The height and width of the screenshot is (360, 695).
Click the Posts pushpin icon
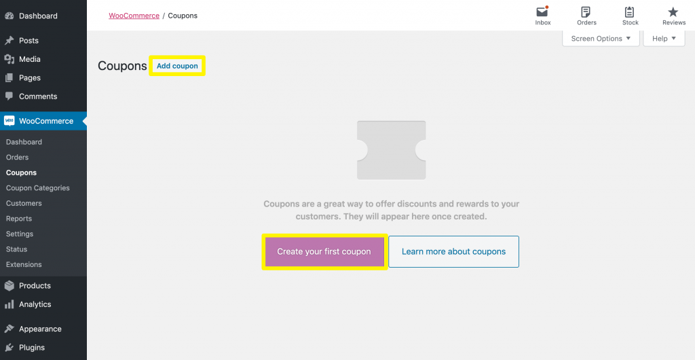click(10, 41)
